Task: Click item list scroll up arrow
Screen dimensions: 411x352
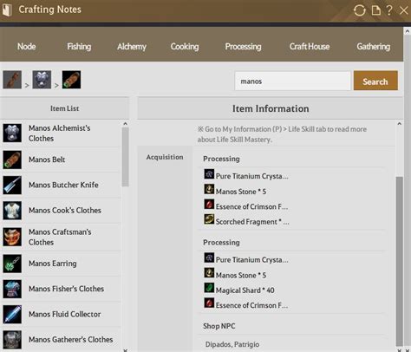Action: (x=125, y=124)
